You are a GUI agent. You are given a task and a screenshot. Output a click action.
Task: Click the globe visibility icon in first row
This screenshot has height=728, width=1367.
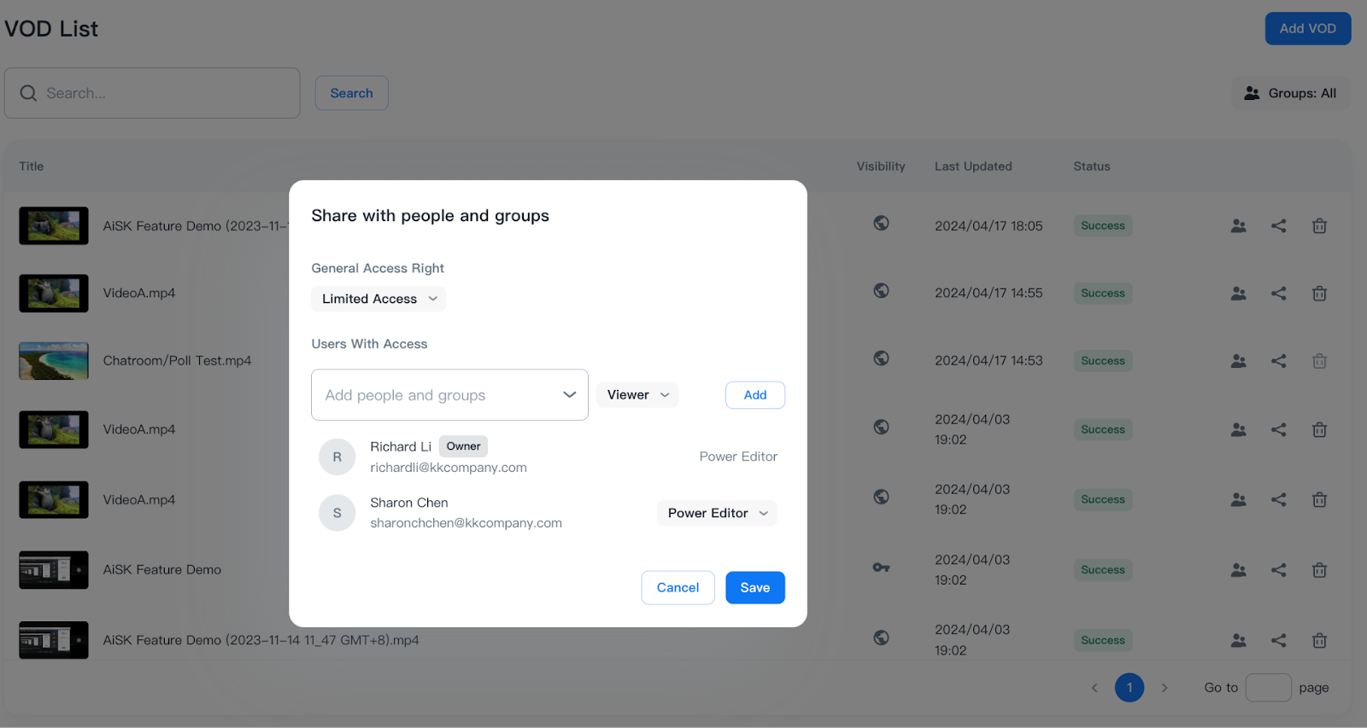[881, 224]
